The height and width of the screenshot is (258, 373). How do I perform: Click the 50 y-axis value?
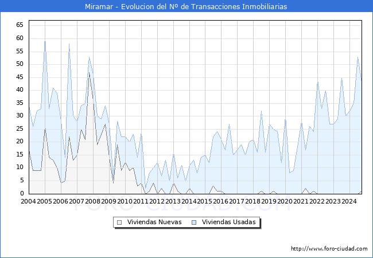20,64
